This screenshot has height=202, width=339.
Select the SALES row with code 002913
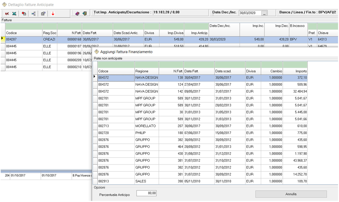coord(146,181)
